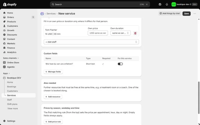Screen dimensions: 200x125
Task: Click the Finance bank icon
Action: (4, 48)
